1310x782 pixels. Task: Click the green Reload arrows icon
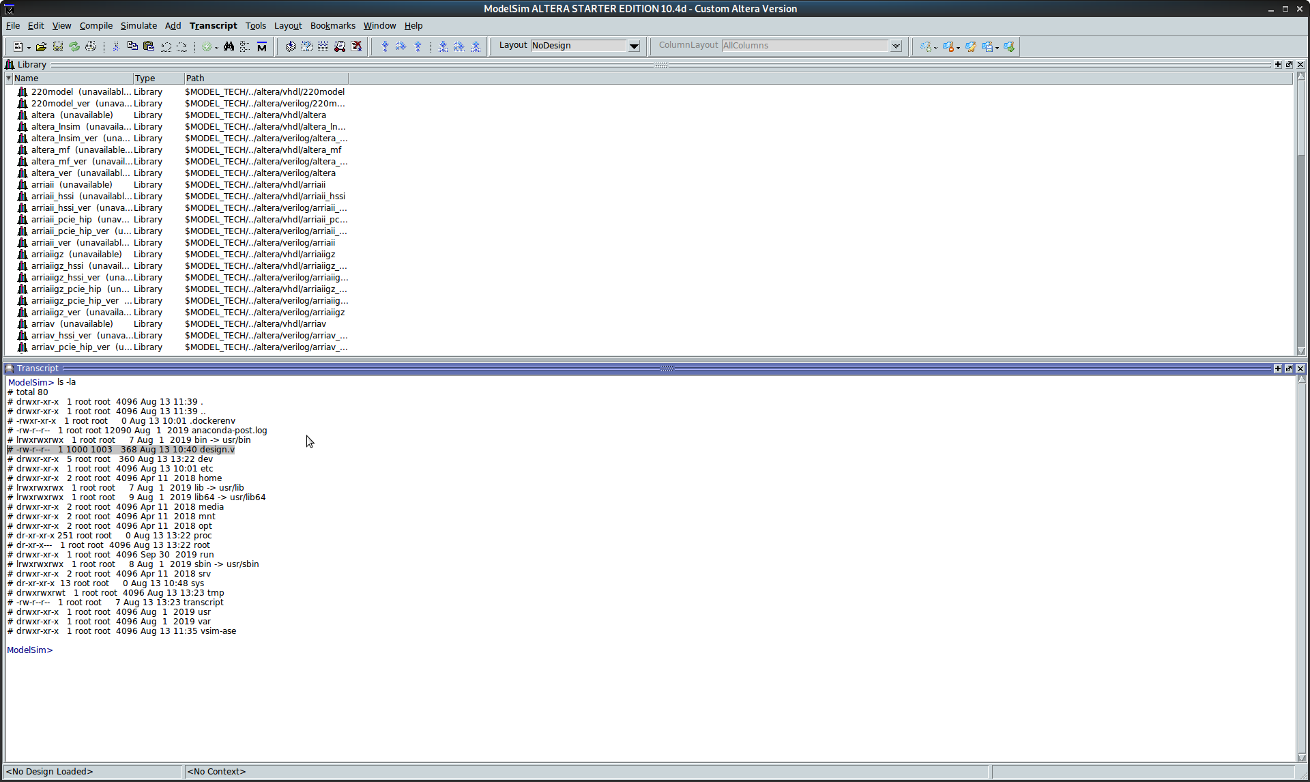(x=74, y=46)
